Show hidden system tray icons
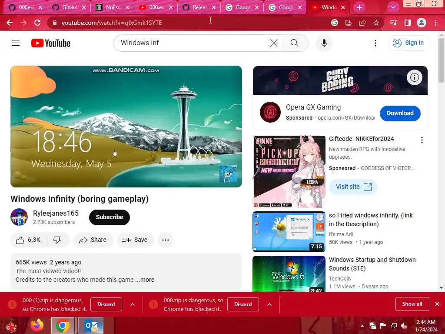Image resolution: width=445 pixels, height=334 pixels. 362,326
